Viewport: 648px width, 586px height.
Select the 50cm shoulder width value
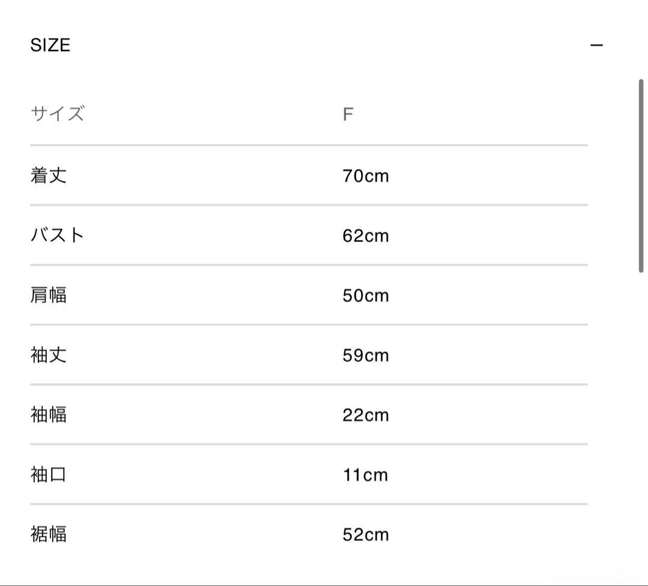[x=365, y=296]
